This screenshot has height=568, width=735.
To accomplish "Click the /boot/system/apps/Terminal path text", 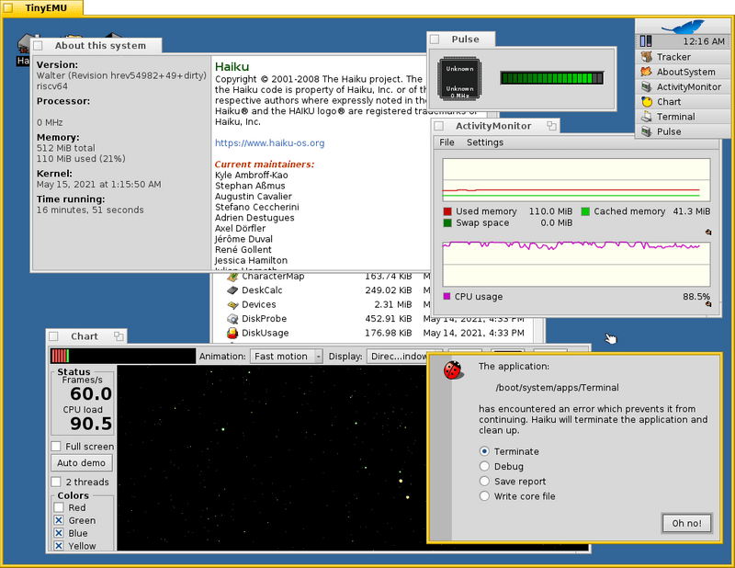I will tap(557, 388).
